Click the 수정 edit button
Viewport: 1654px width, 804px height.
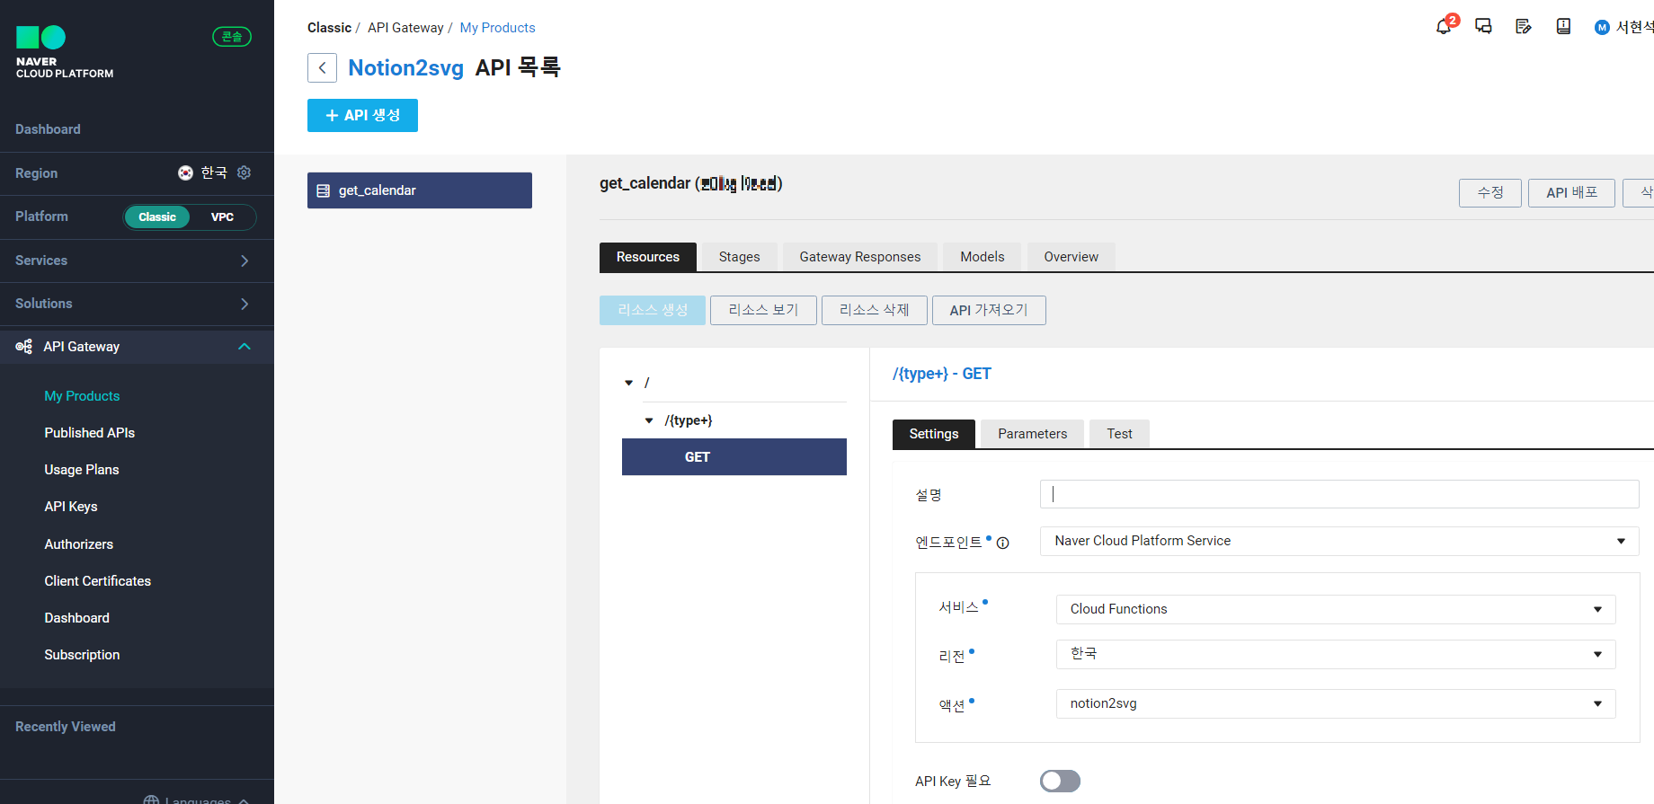(1490, 192)
